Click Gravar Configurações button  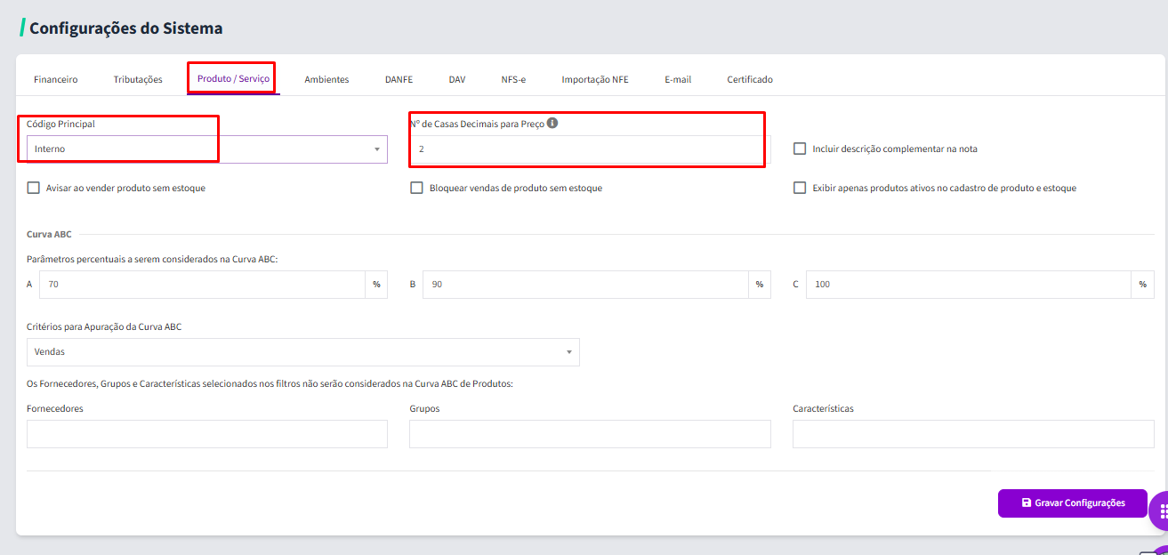pos(1073,503)
